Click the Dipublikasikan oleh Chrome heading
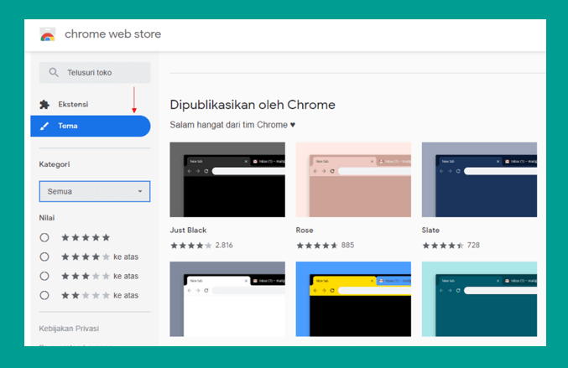The height and width of the screenshot is (368, 568). tap(253, 105)
